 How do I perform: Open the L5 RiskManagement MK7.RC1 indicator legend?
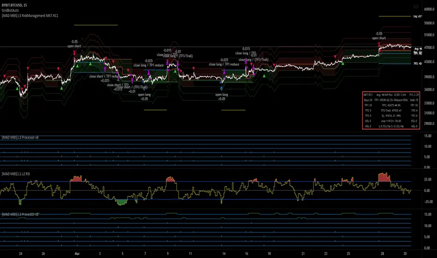click(30, 15)
